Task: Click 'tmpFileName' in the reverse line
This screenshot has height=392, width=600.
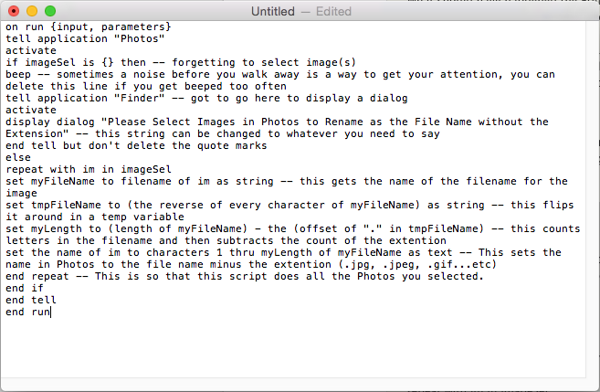Action: click(x=66, y=205)
